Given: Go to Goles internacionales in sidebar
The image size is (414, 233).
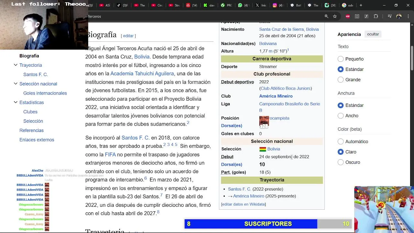Looking at the screenshot, I should (x=45, y=93).
